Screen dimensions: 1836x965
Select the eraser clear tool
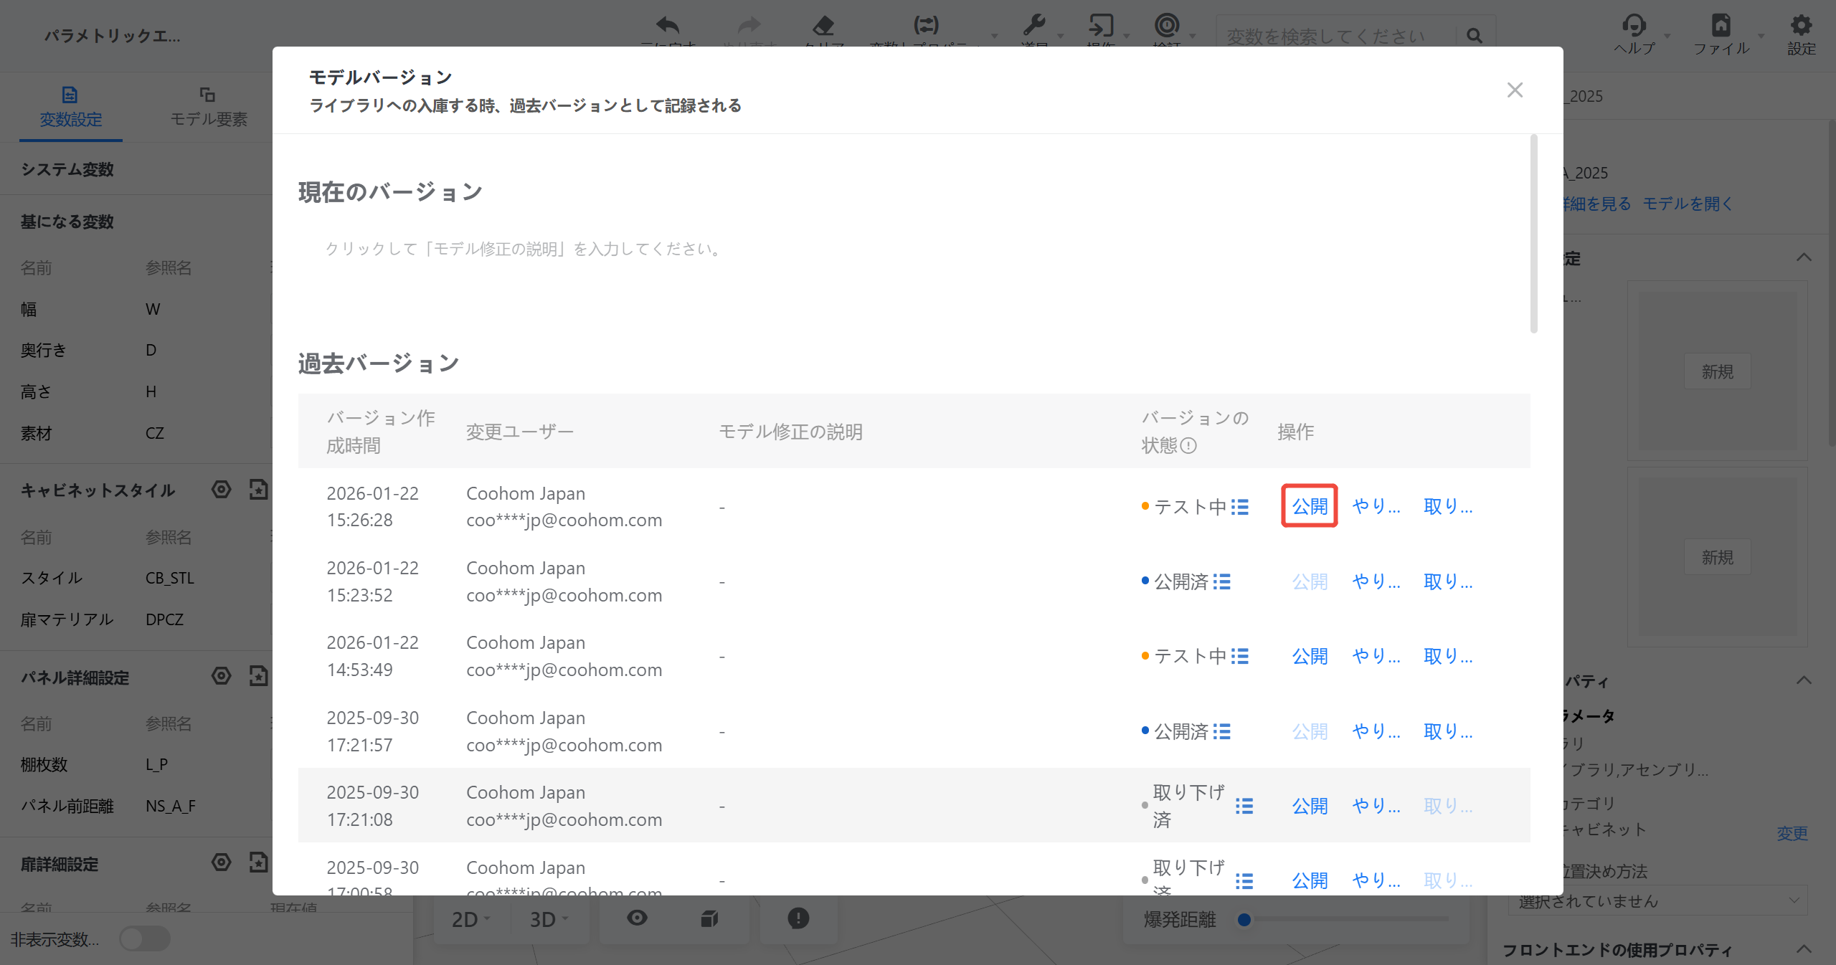pos(823,26)
